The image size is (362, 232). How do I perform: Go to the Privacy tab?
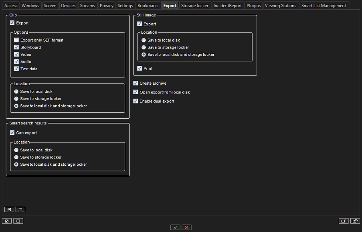(x=107, y=6)
